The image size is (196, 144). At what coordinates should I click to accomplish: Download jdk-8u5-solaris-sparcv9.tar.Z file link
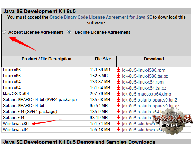[x=150, y=100]
